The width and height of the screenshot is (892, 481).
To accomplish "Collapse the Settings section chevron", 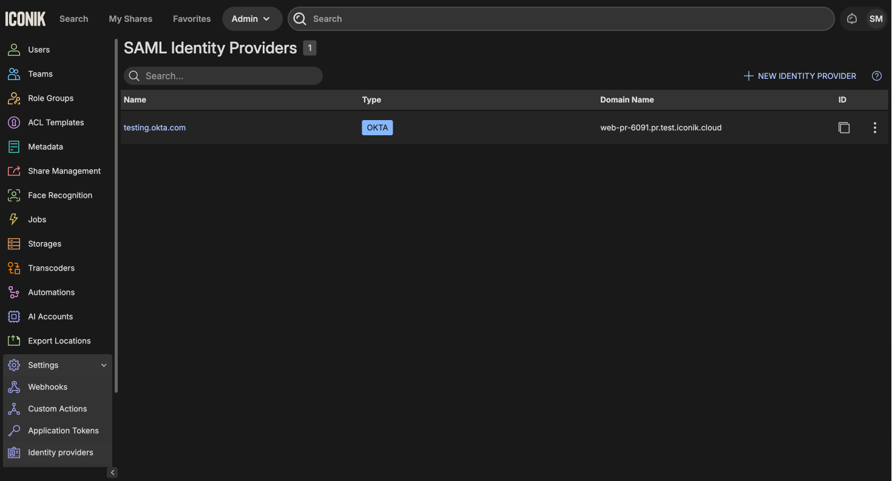I will [x=104, y=365].
